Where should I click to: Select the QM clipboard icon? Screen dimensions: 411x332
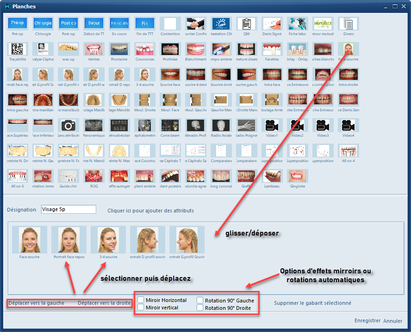coord(246,24)
